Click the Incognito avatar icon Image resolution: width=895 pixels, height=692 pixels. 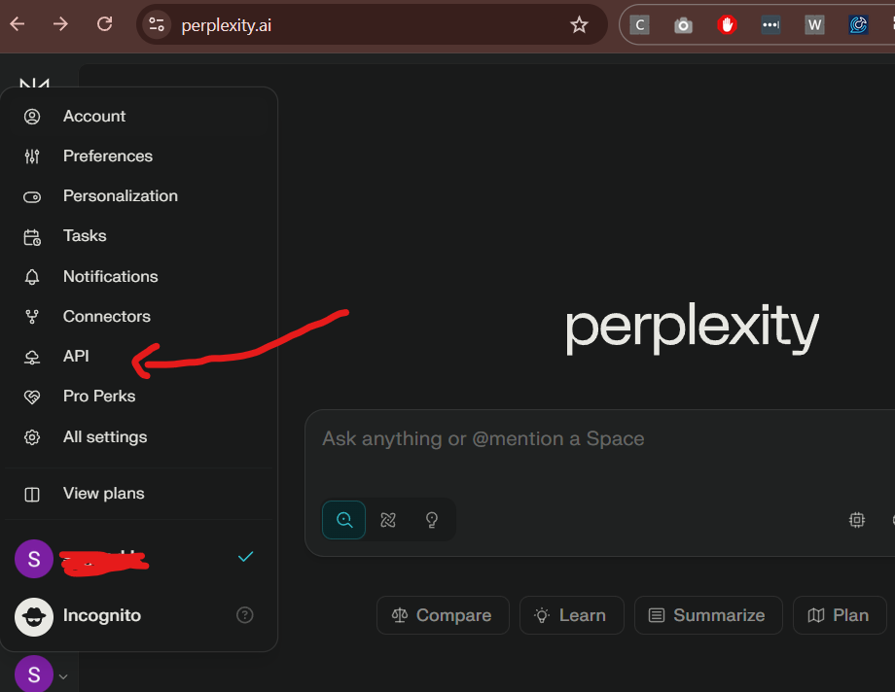[x=34, y=617]
